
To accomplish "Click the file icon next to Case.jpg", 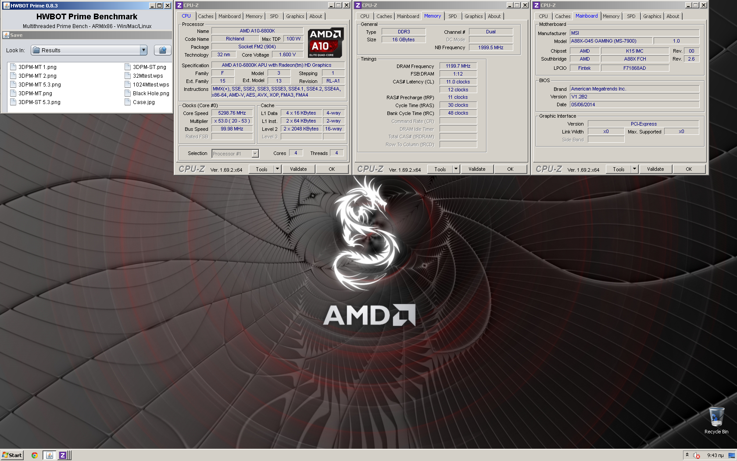I will pos(128,102).
